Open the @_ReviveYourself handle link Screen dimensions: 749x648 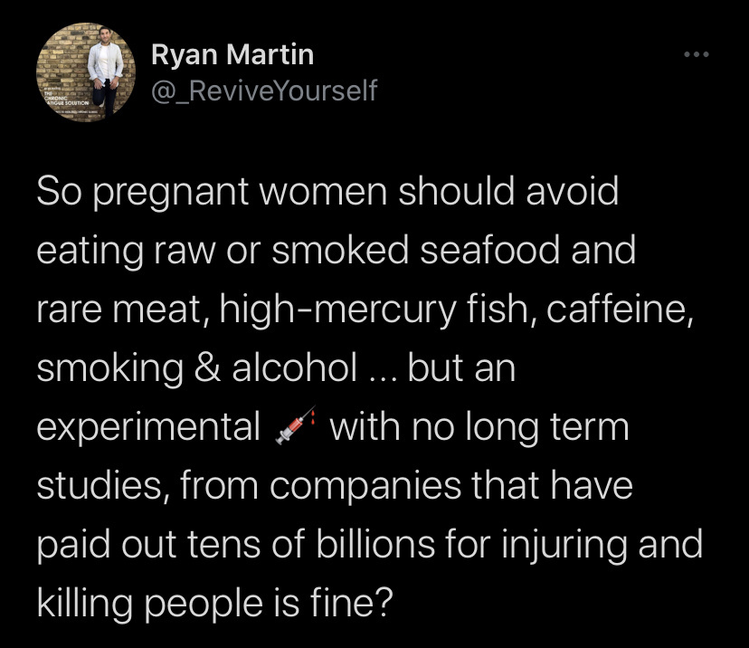point(264,91)
